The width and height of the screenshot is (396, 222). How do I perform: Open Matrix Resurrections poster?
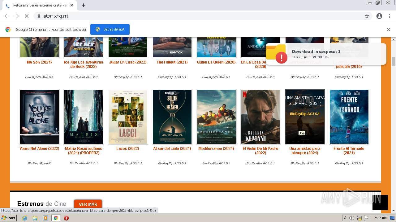84,117
